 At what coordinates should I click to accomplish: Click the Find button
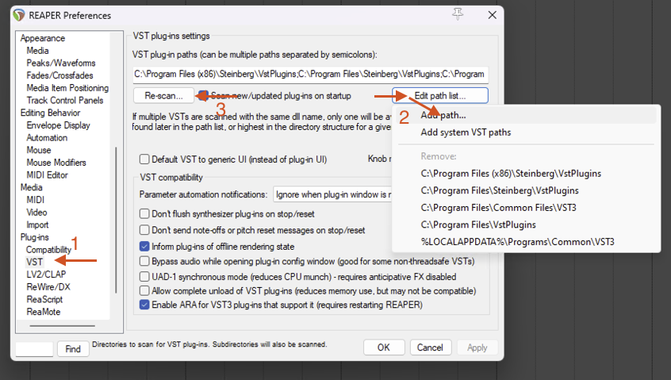coord(73,349)
